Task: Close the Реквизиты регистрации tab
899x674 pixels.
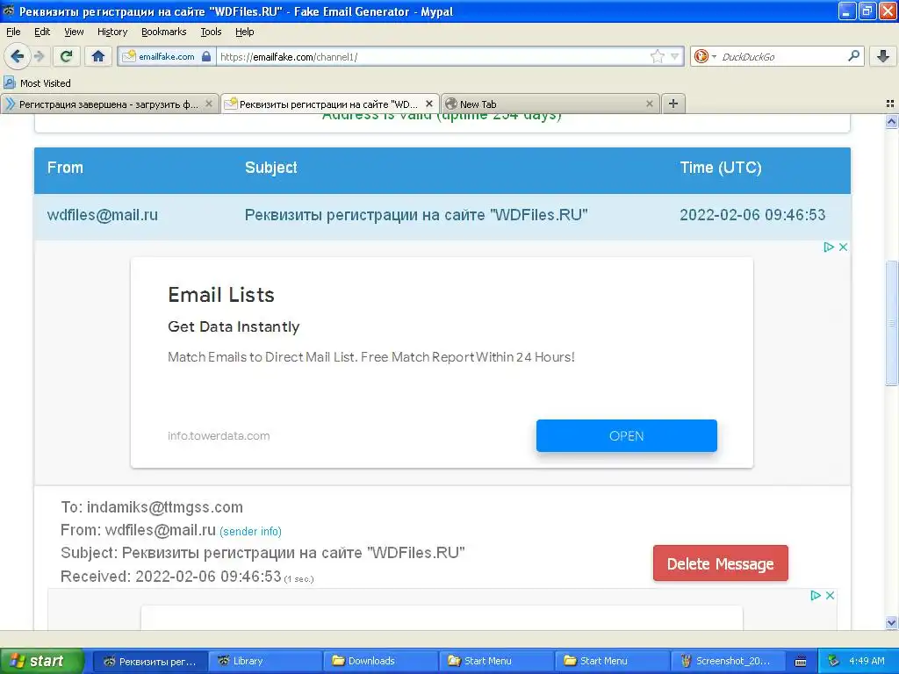Action: [428, 104]
